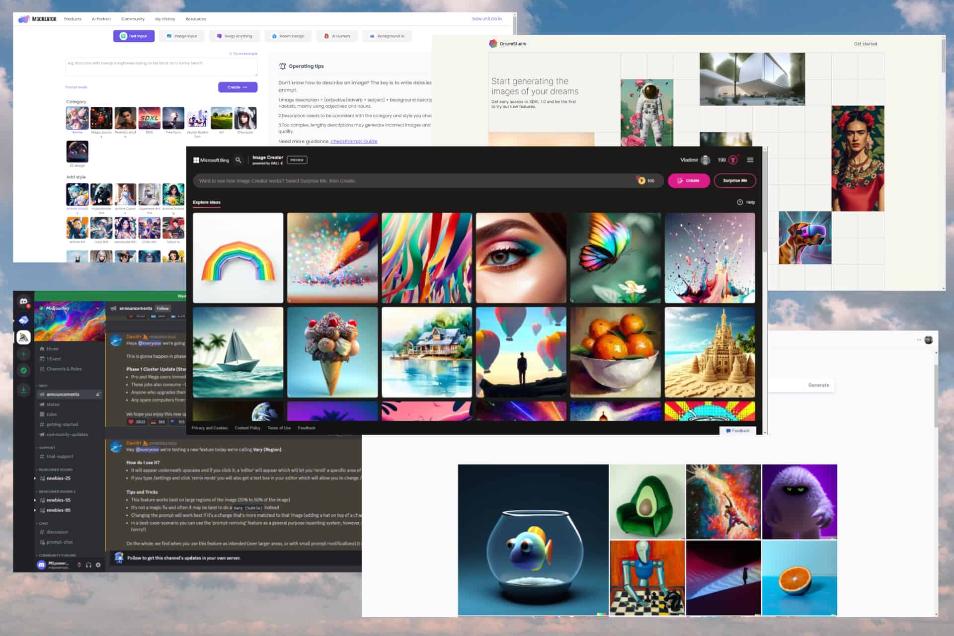Collapse the CHAT category in Discord
Screen dimensions: 954x636
[42, 523]
